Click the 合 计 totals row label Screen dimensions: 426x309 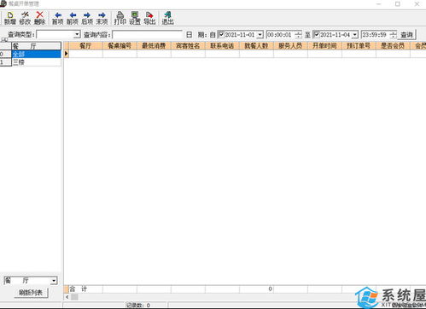coord(79,289)
